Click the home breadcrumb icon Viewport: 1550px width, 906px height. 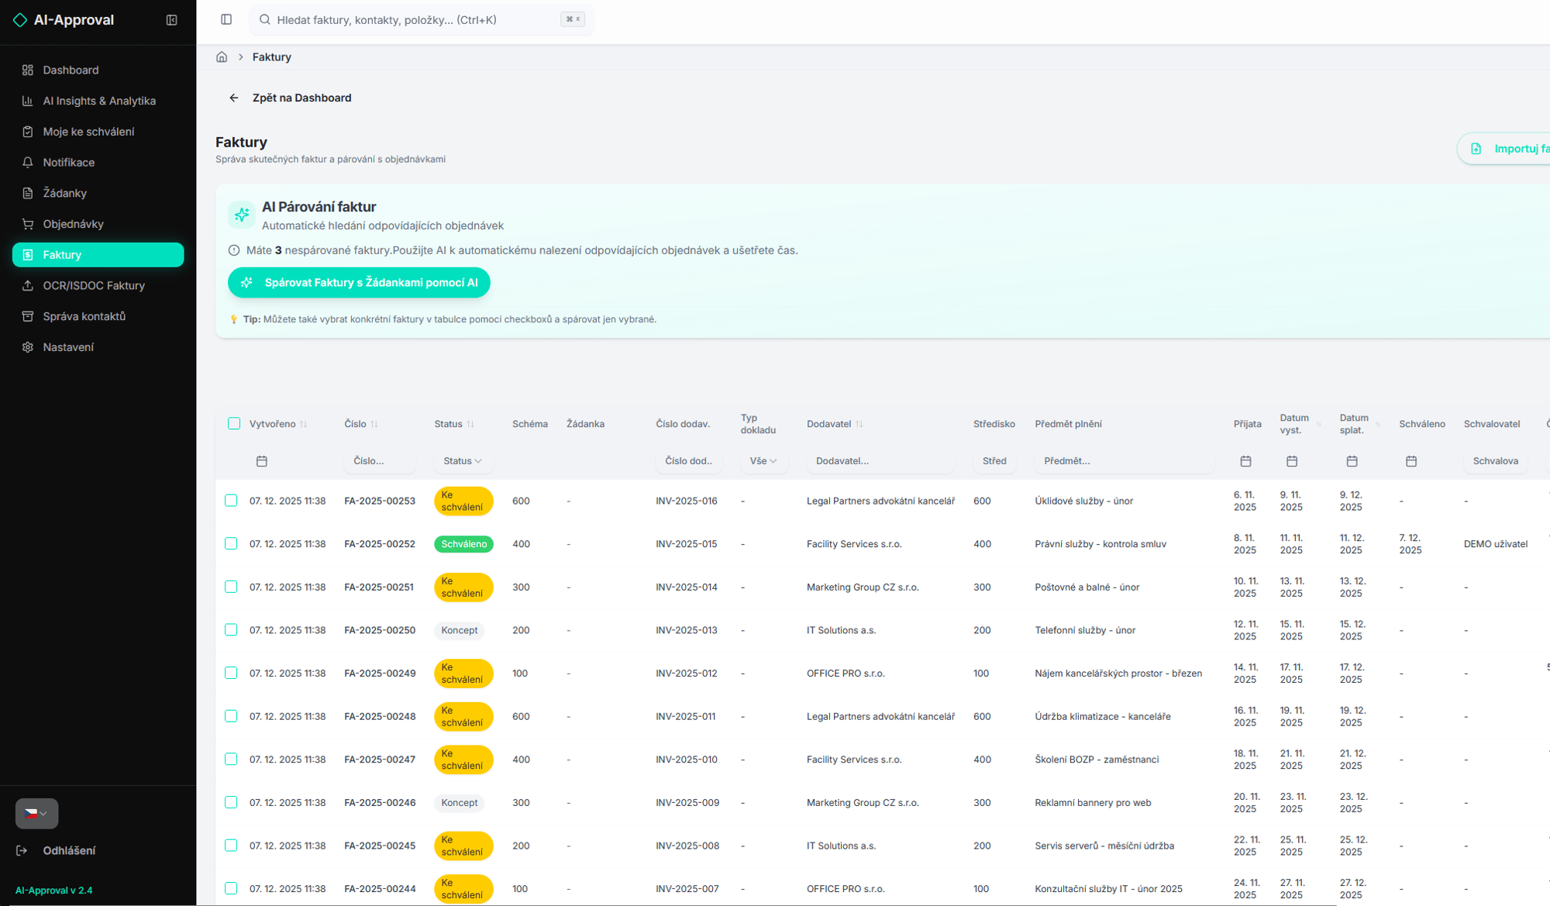point(222,57)
